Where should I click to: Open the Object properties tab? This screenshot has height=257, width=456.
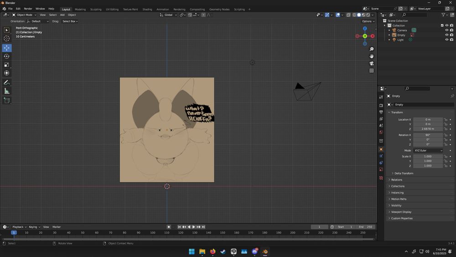pos(381,149)
